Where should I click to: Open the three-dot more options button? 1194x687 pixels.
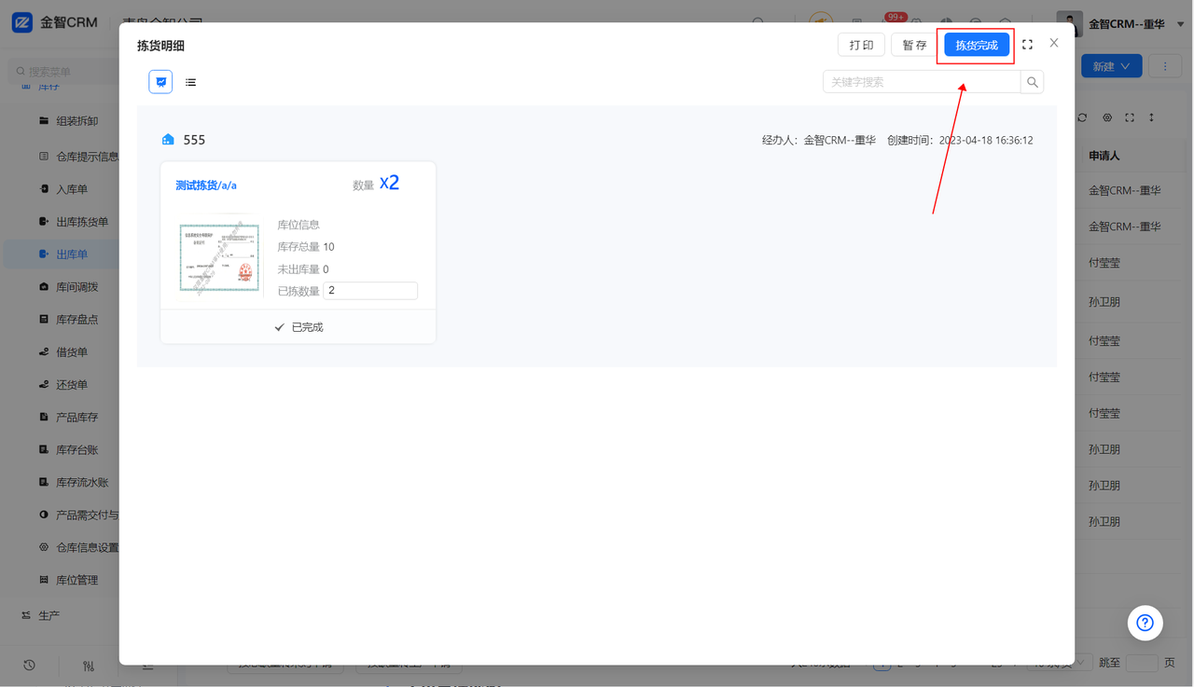click(x=1165, y=66)
